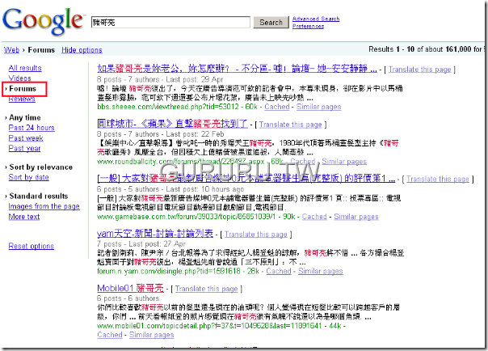Filter results to Past week
The width and height of the screenshot is (488, 351).
26,138
